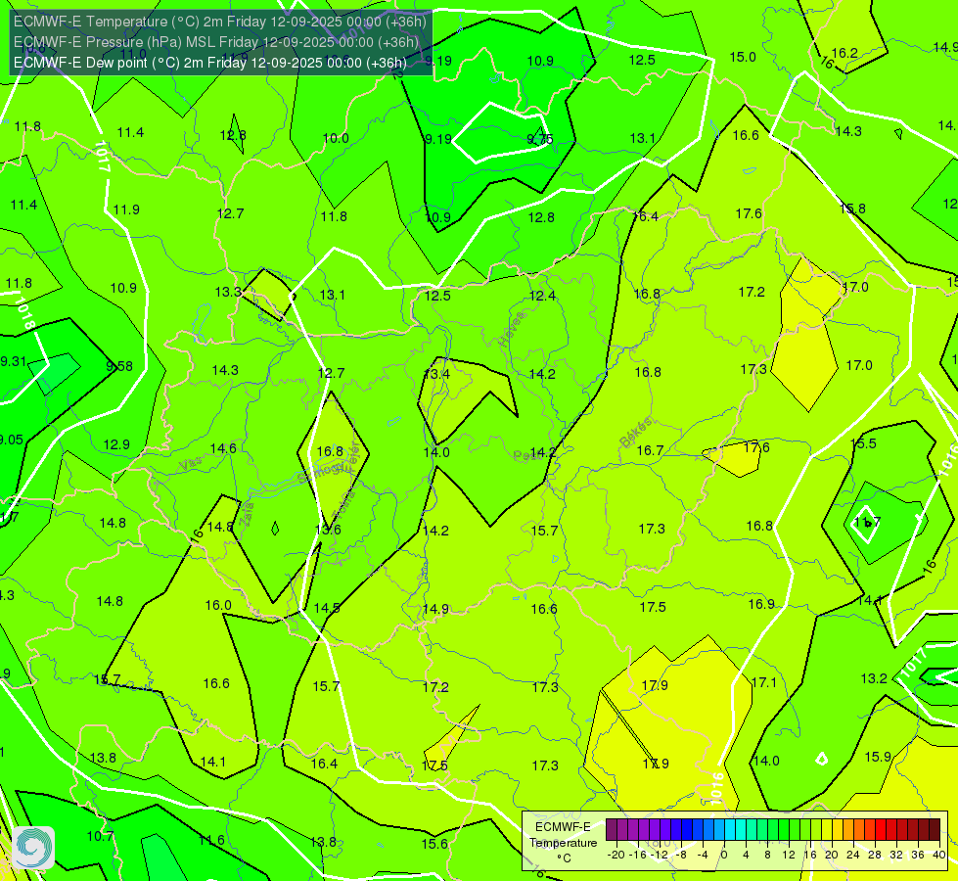Click the '-8' legend scale label
This screenshot has width=958, height=881.
tap(681, 855)
